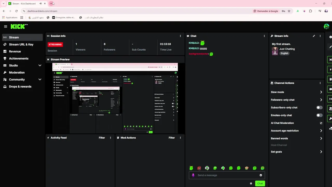
Task: Expand Set goals settings
Action: 296,152
